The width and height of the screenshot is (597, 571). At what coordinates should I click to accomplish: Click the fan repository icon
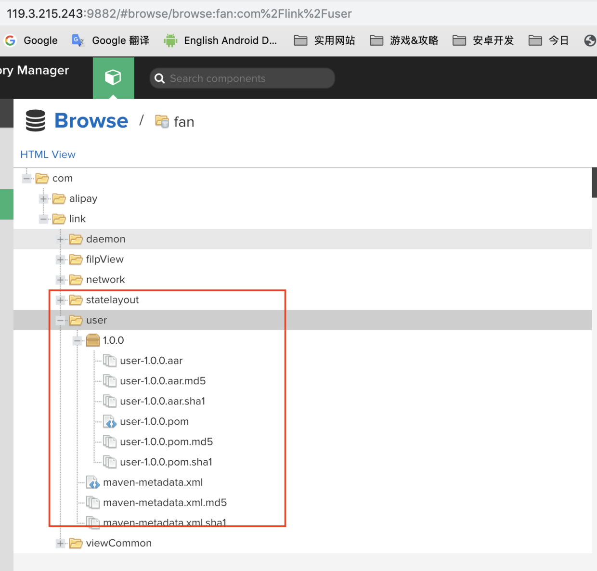click(x=162, y=121)
